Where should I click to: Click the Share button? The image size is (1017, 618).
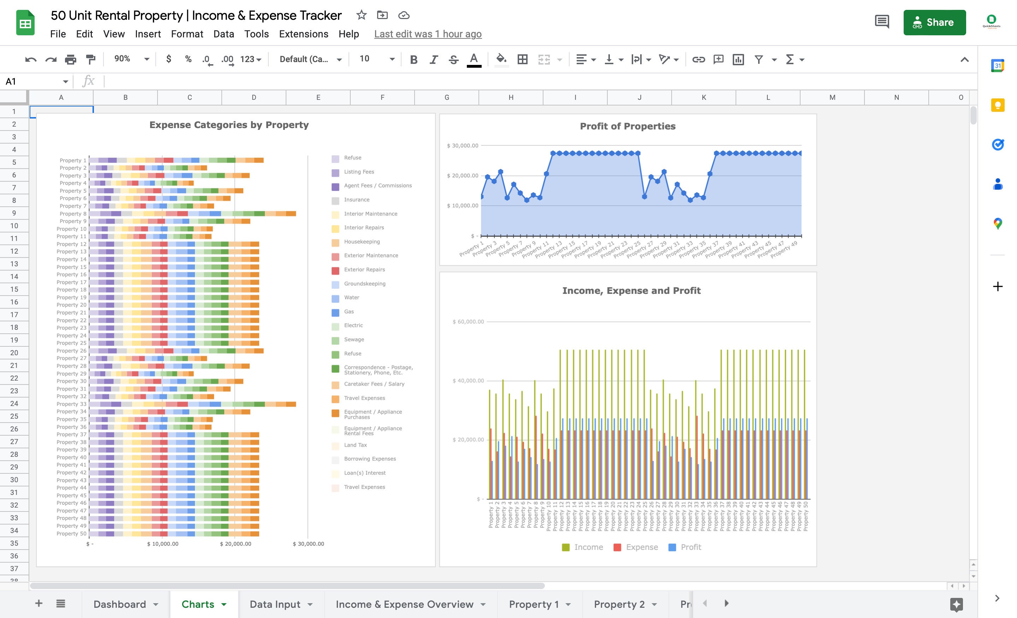pyautogui.click(x=934, y=22)
